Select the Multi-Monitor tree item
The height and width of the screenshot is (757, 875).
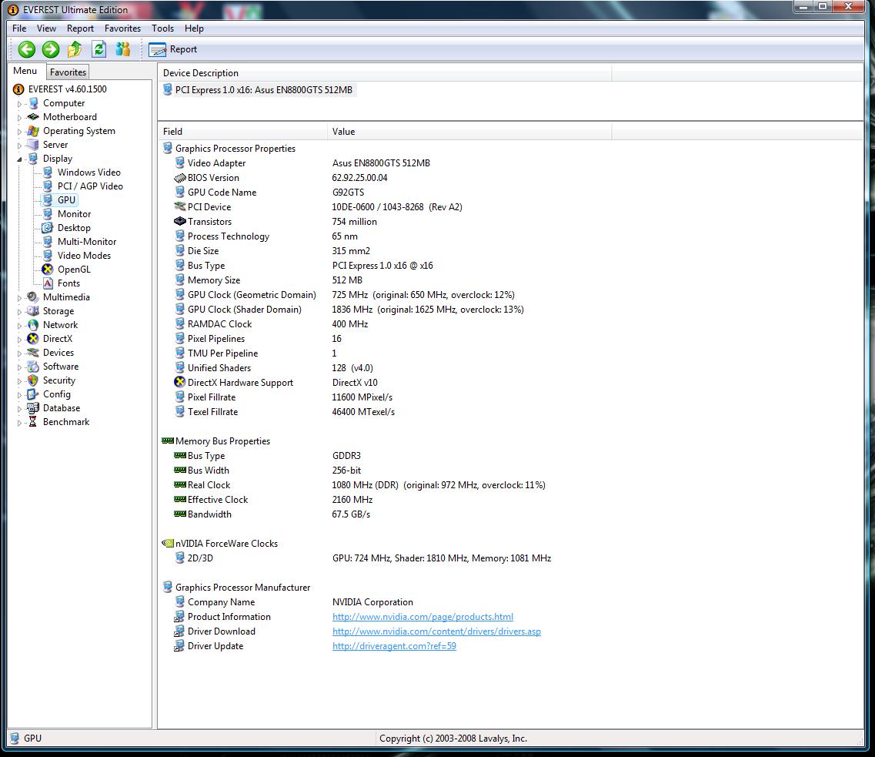[x=87, y=242]
